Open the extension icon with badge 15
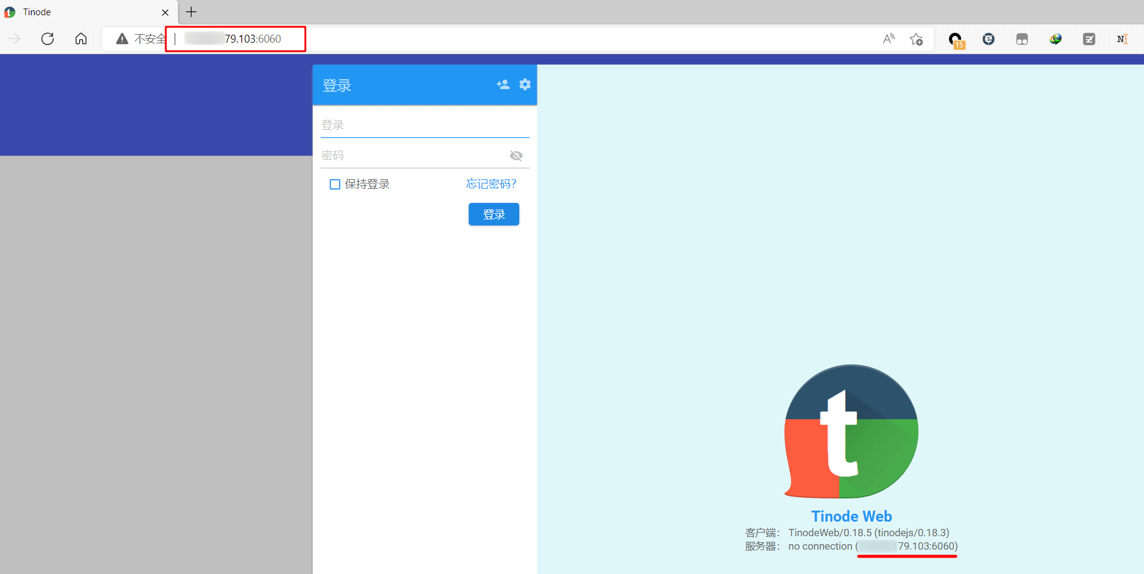 pos(956,40)
